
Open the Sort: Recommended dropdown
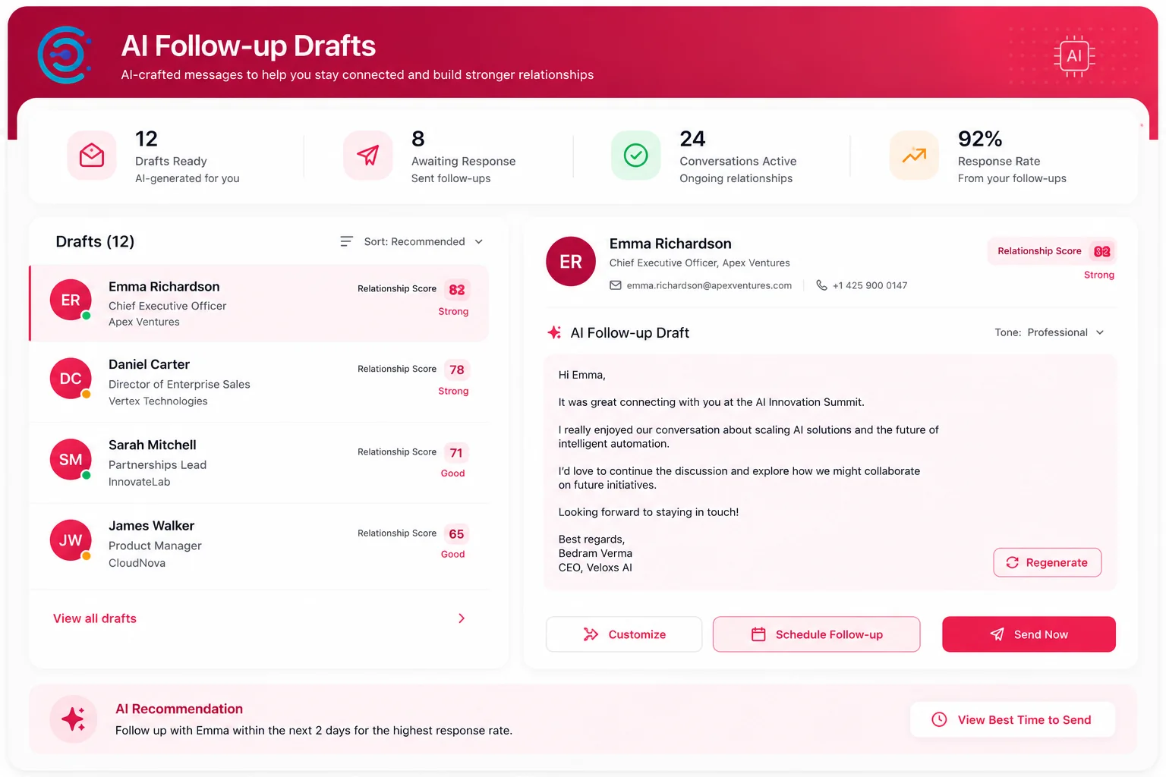click(x=411, y=241)
